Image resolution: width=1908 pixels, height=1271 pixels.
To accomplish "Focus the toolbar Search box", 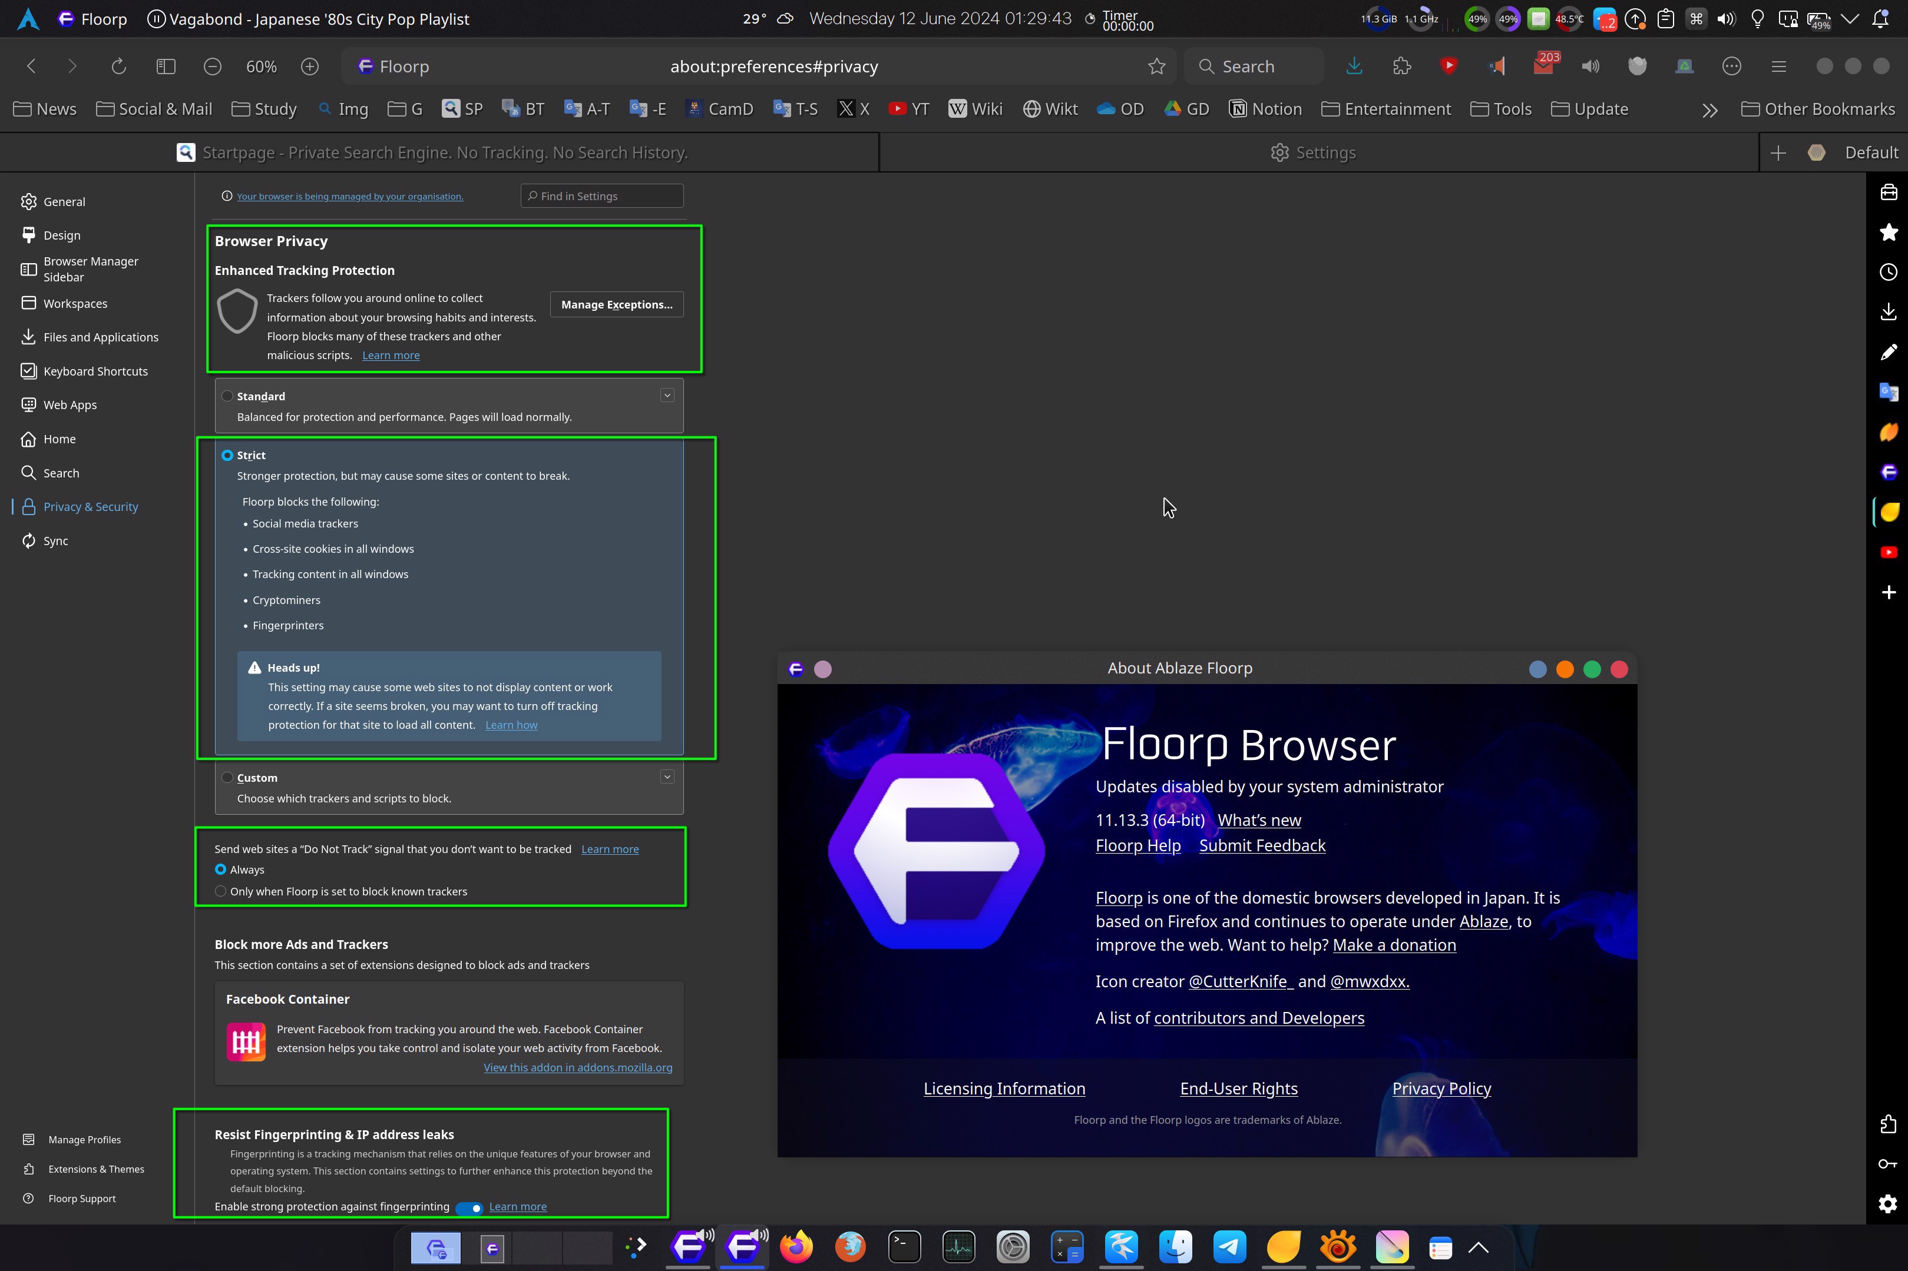I will coord(1254,67).
